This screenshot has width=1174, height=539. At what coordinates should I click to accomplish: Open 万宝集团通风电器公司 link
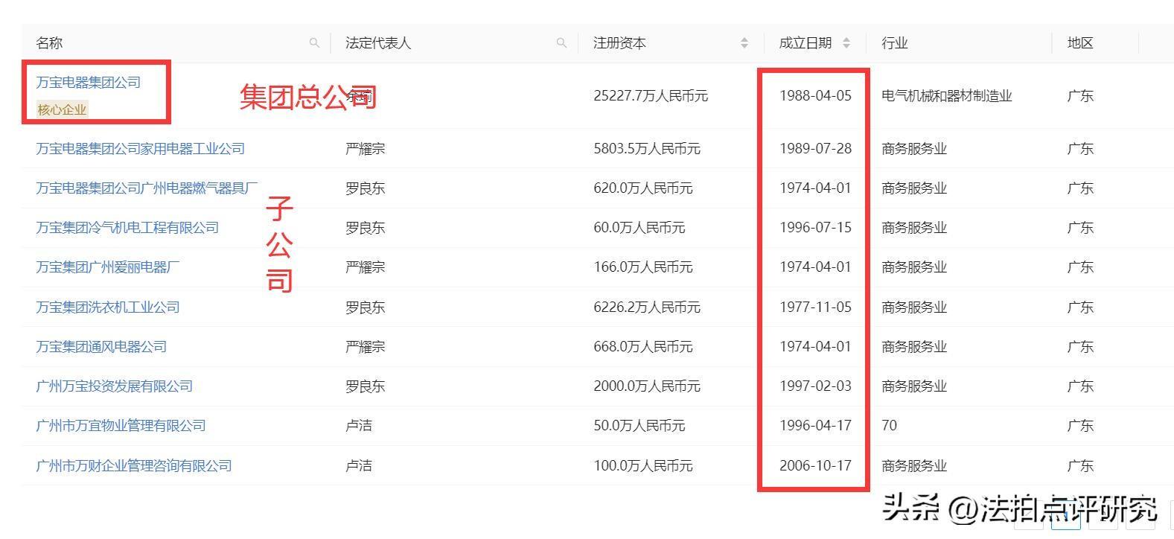(x=101, y=347)
